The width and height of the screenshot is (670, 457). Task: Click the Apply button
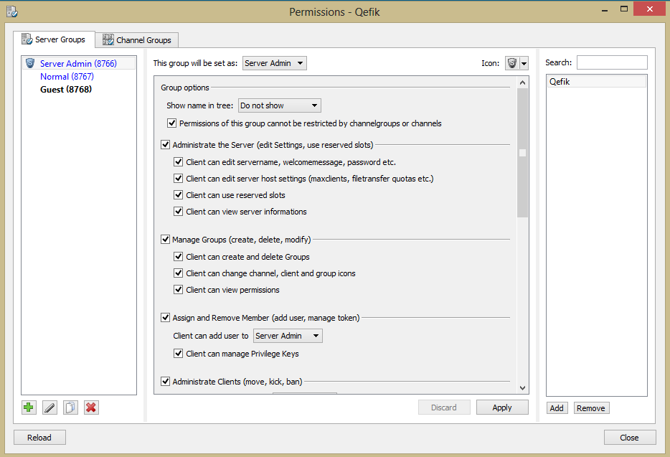(502, 407)
